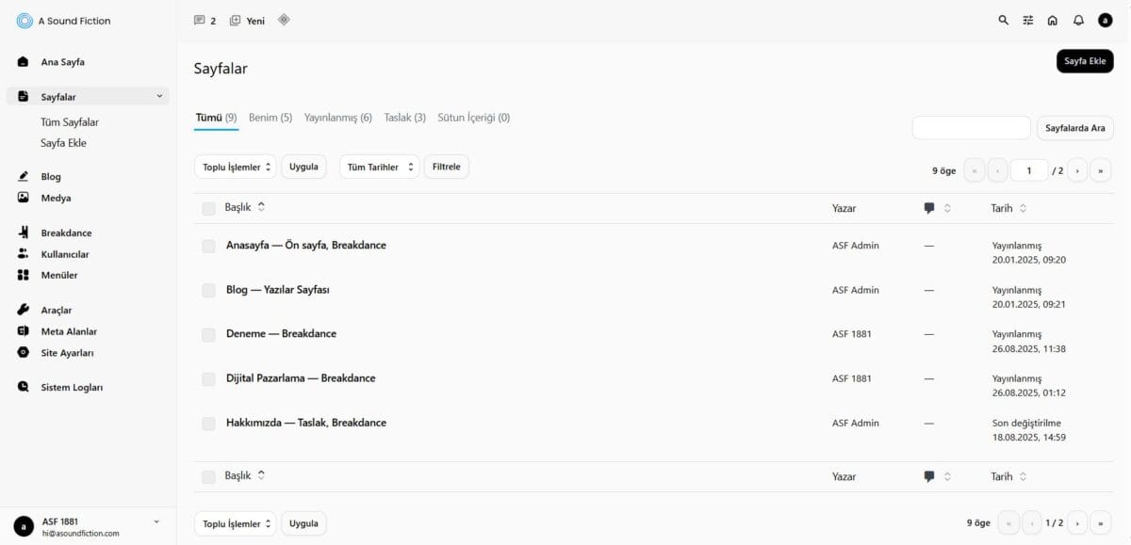Click the search magnifier icon in top bar
The height and width of the screenshot is (545, 1131).
1003,20
